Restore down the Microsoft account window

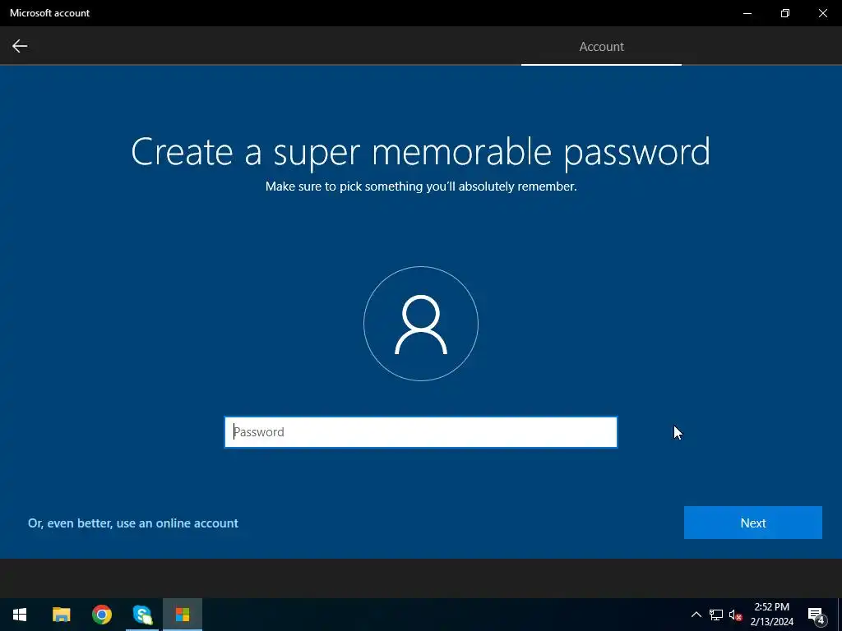tap(785, 13)
